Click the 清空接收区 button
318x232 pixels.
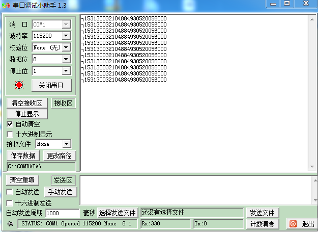coord(26,103)
